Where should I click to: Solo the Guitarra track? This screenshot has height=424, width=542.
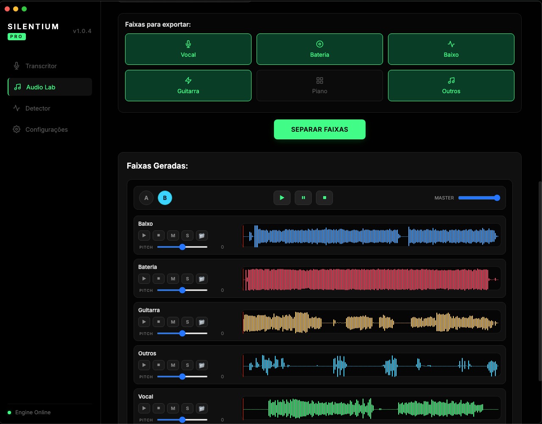(187, 321)
